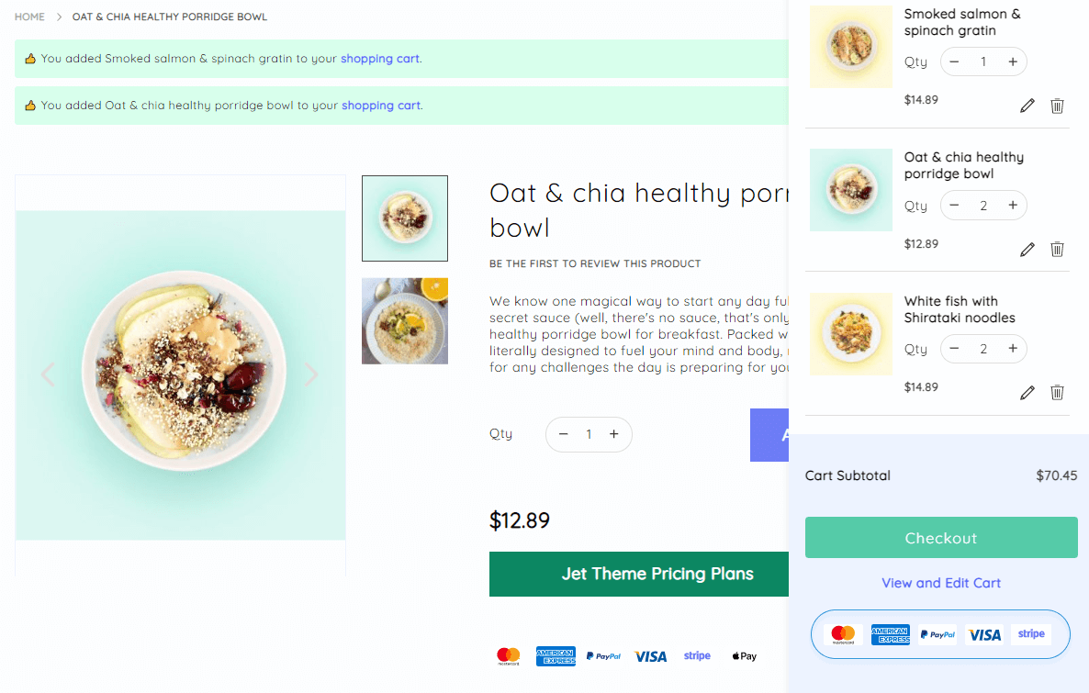Go to previous product gallery image
The image size is (1089, 693).
point(48,374)
